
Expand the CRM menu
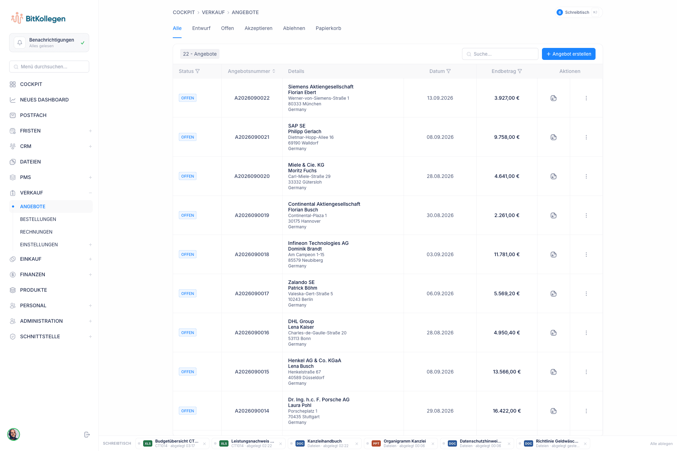tap(90, 146)
